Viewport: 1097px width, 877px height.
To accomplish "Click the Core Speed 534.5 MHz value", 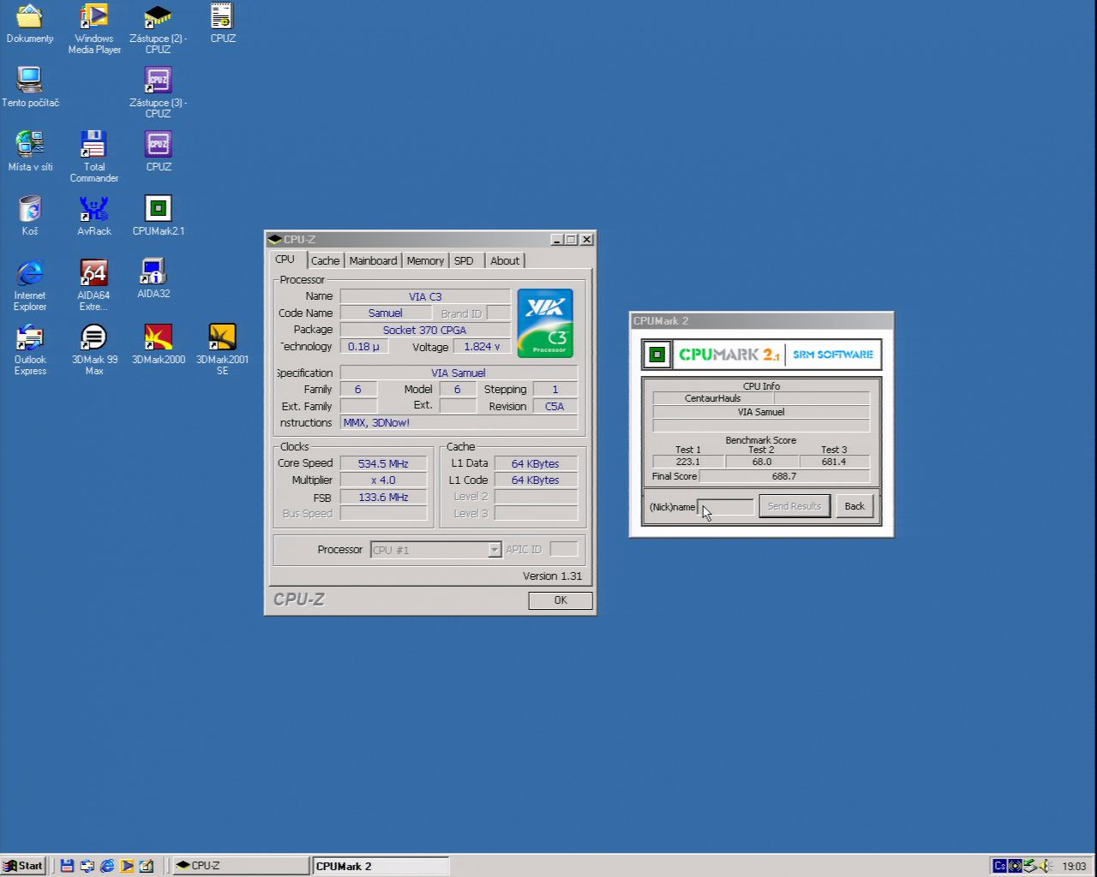I will pos(383,463).
